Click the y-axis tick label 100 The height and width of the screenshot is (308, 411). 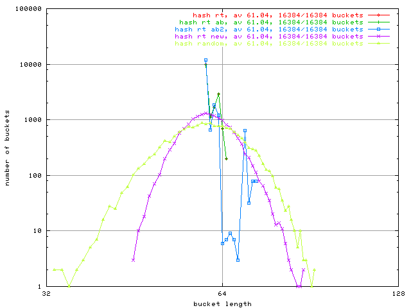click(x=35, y=176)
